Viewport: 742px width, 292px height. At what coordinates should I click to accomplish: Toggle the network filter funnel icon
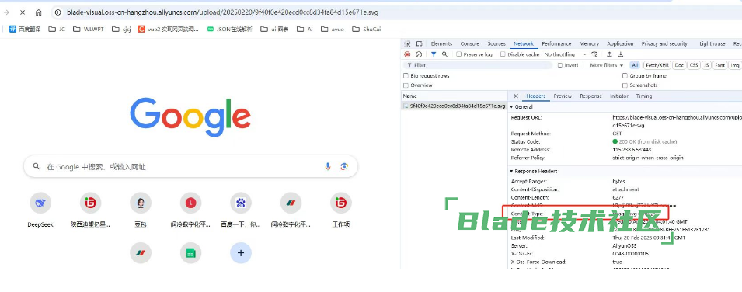[434, 54]
